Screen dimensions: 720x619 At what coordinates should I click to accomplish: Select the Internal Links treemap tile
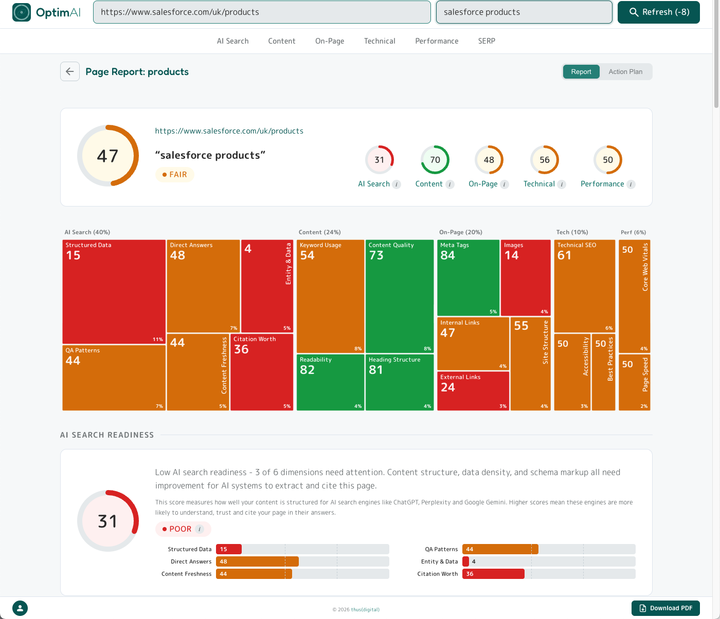click(x=473, y=344)
